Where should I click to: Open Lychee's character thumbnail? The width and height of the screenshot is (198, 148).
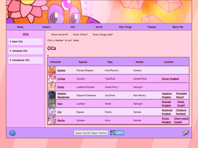[x=52, y=79]
